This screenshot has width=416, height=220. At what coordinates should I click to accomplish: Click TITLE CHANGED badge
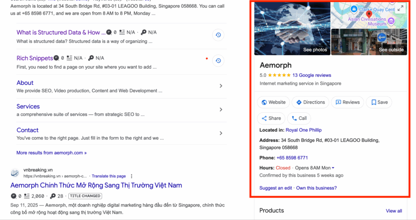click(85, 196)
